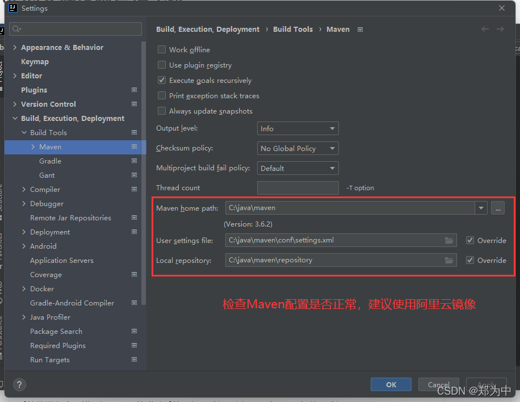Uncheck Override for Local repository
This screenshot has width=520, height=402.
pyautogui.click(x=470, y=261)
